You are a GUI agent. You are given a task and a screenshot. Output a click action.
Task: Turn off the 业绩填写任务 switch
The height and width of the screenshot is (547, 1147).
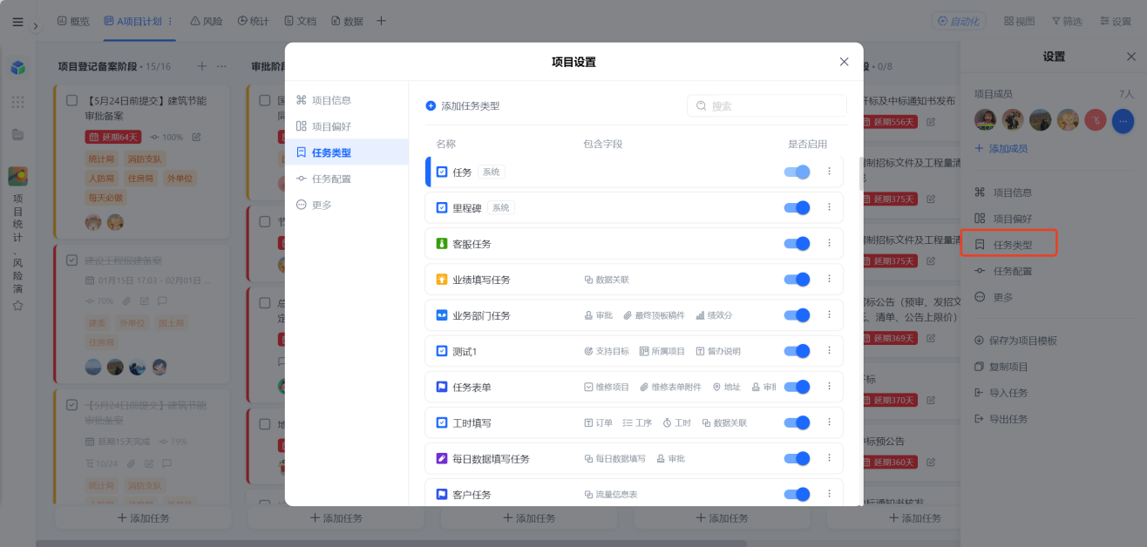tap(797, 280)
